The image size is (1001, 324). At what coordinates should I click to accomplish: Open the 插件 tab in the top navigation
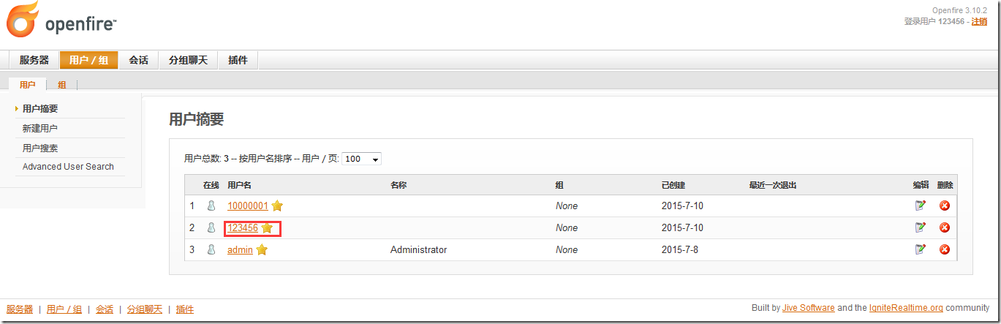point(238,60)
